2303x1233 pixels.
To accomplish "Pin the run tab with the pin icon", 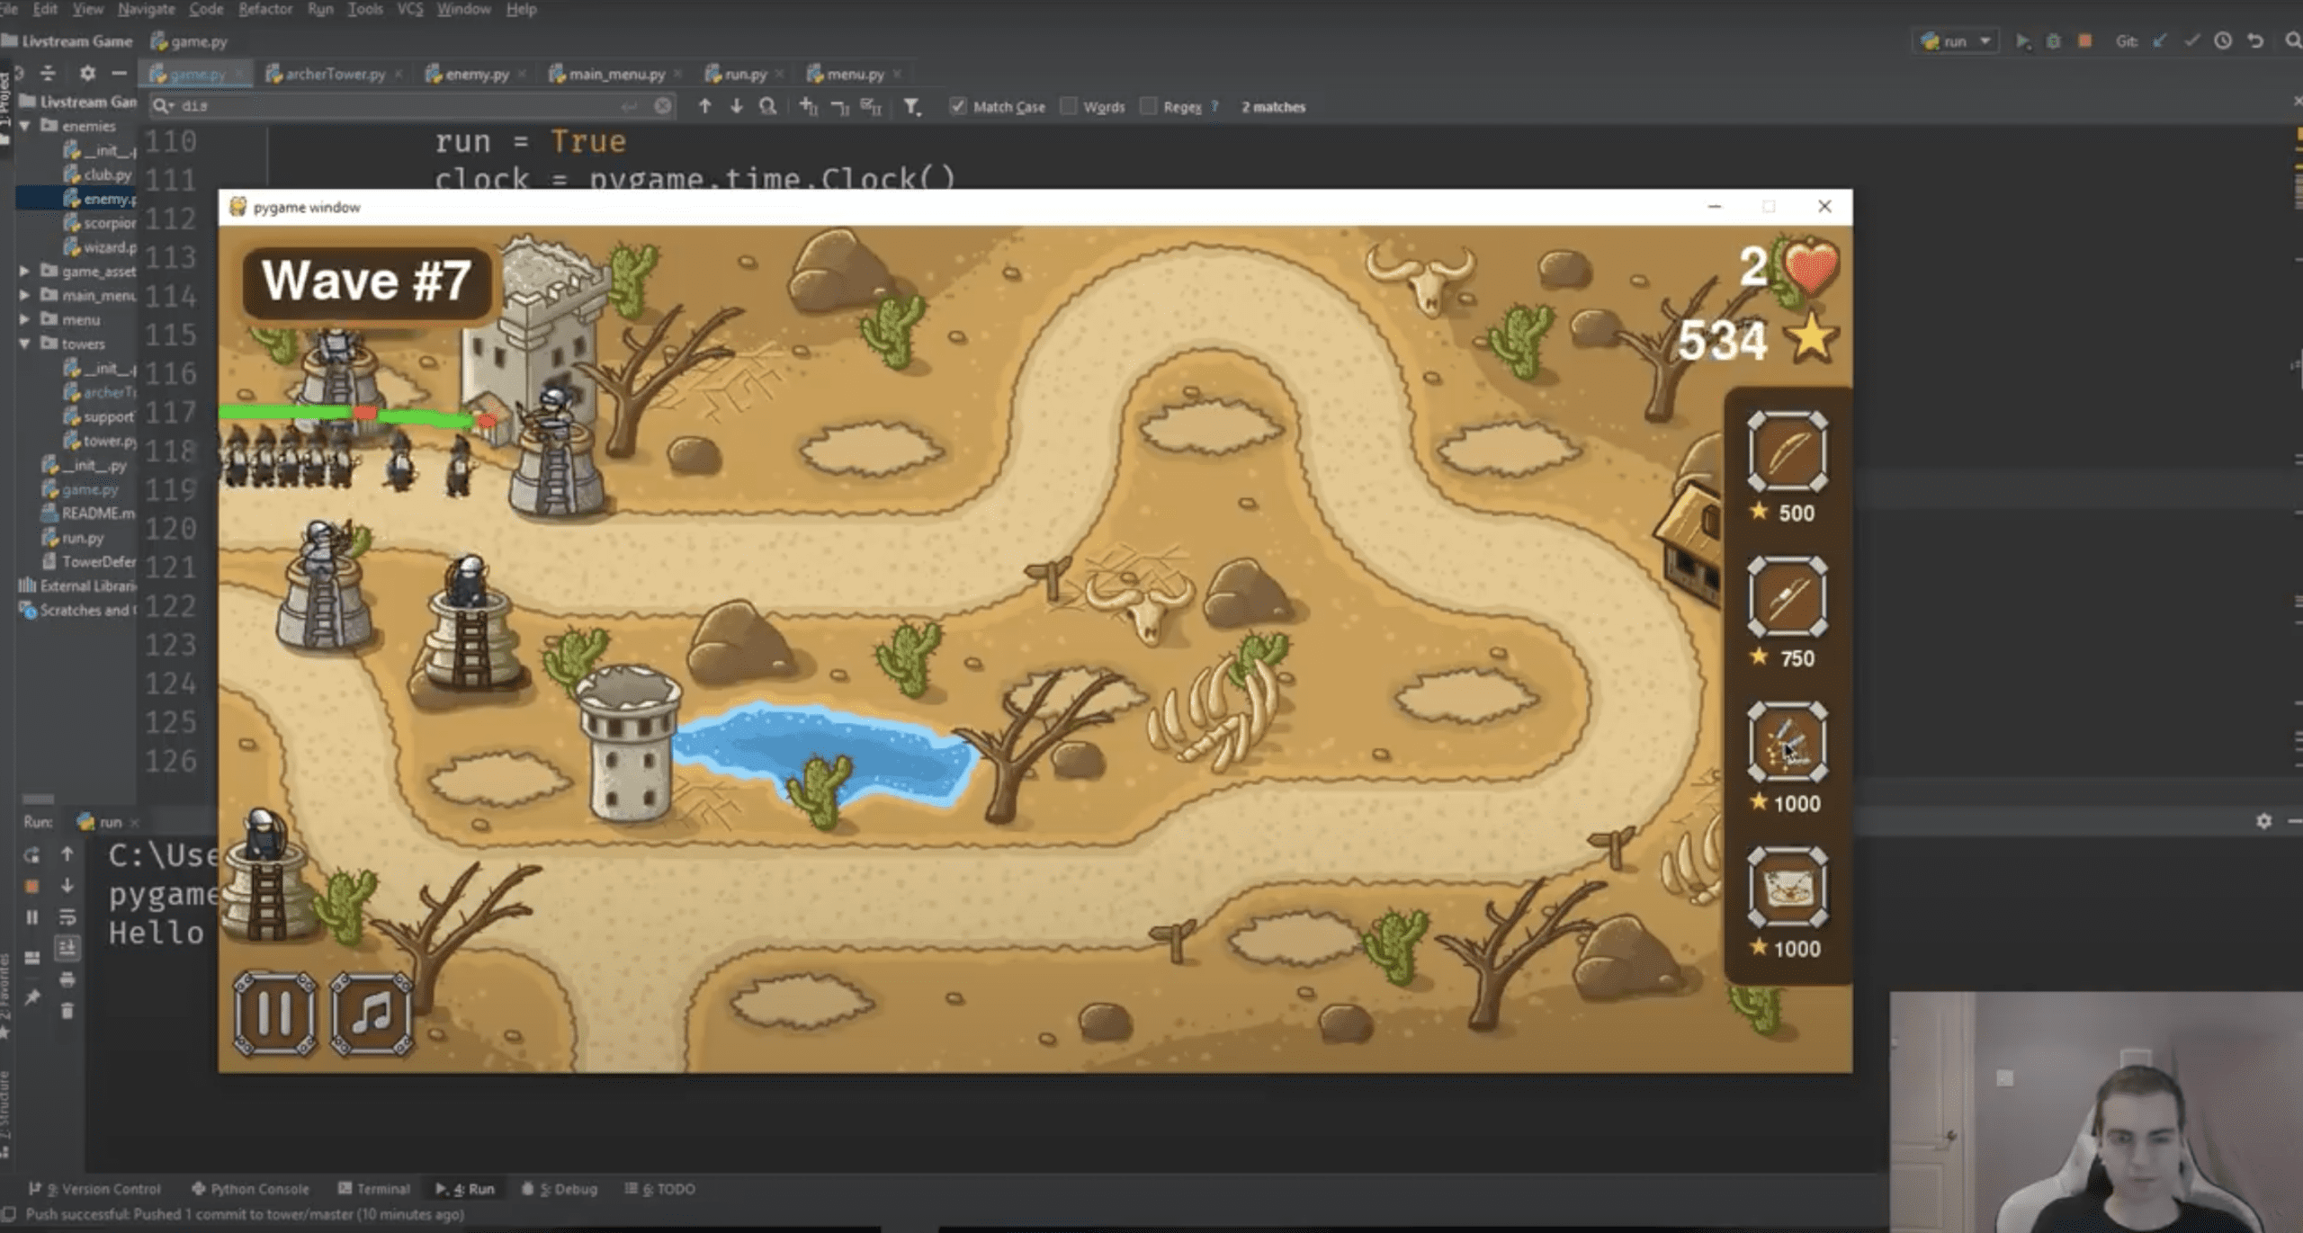I will click(x=32, y=997).
